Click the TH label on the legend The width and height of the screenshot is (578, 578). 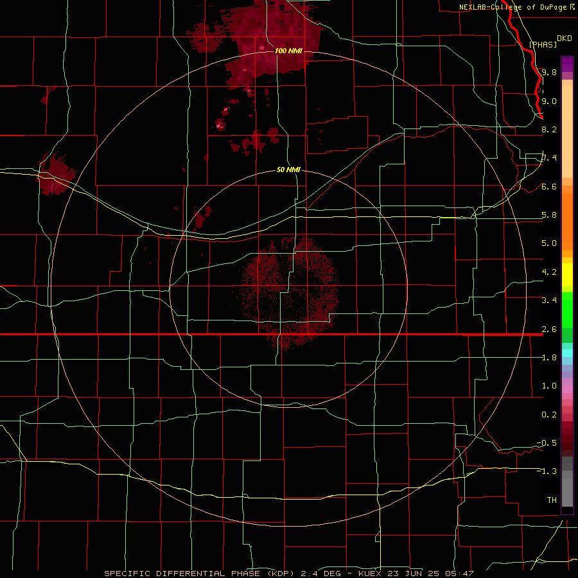pos(552,500)
